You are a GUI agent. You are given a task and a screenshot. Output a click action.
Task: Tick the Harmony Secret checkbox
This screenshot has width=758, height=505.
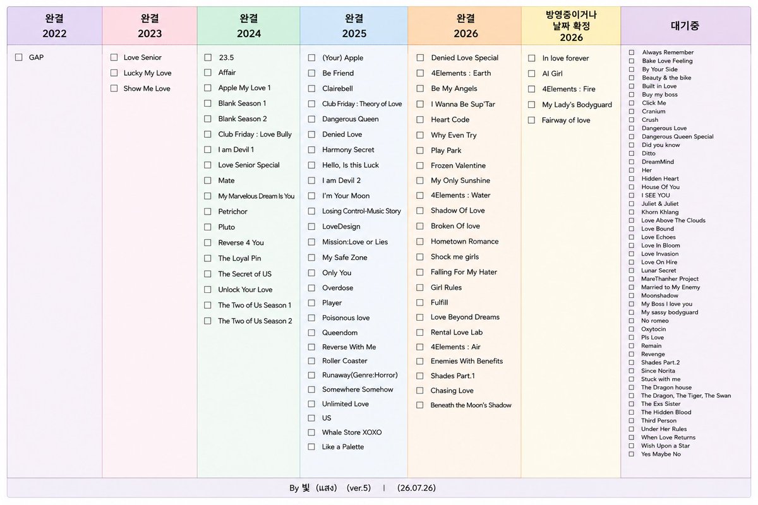click(x=311, y=150)
